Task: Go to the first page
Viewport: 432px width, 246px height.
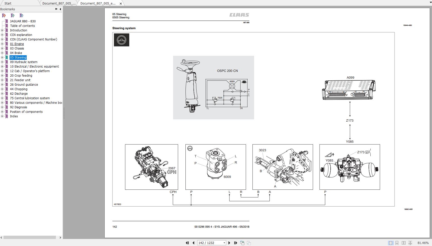Action: coord(187,243)
